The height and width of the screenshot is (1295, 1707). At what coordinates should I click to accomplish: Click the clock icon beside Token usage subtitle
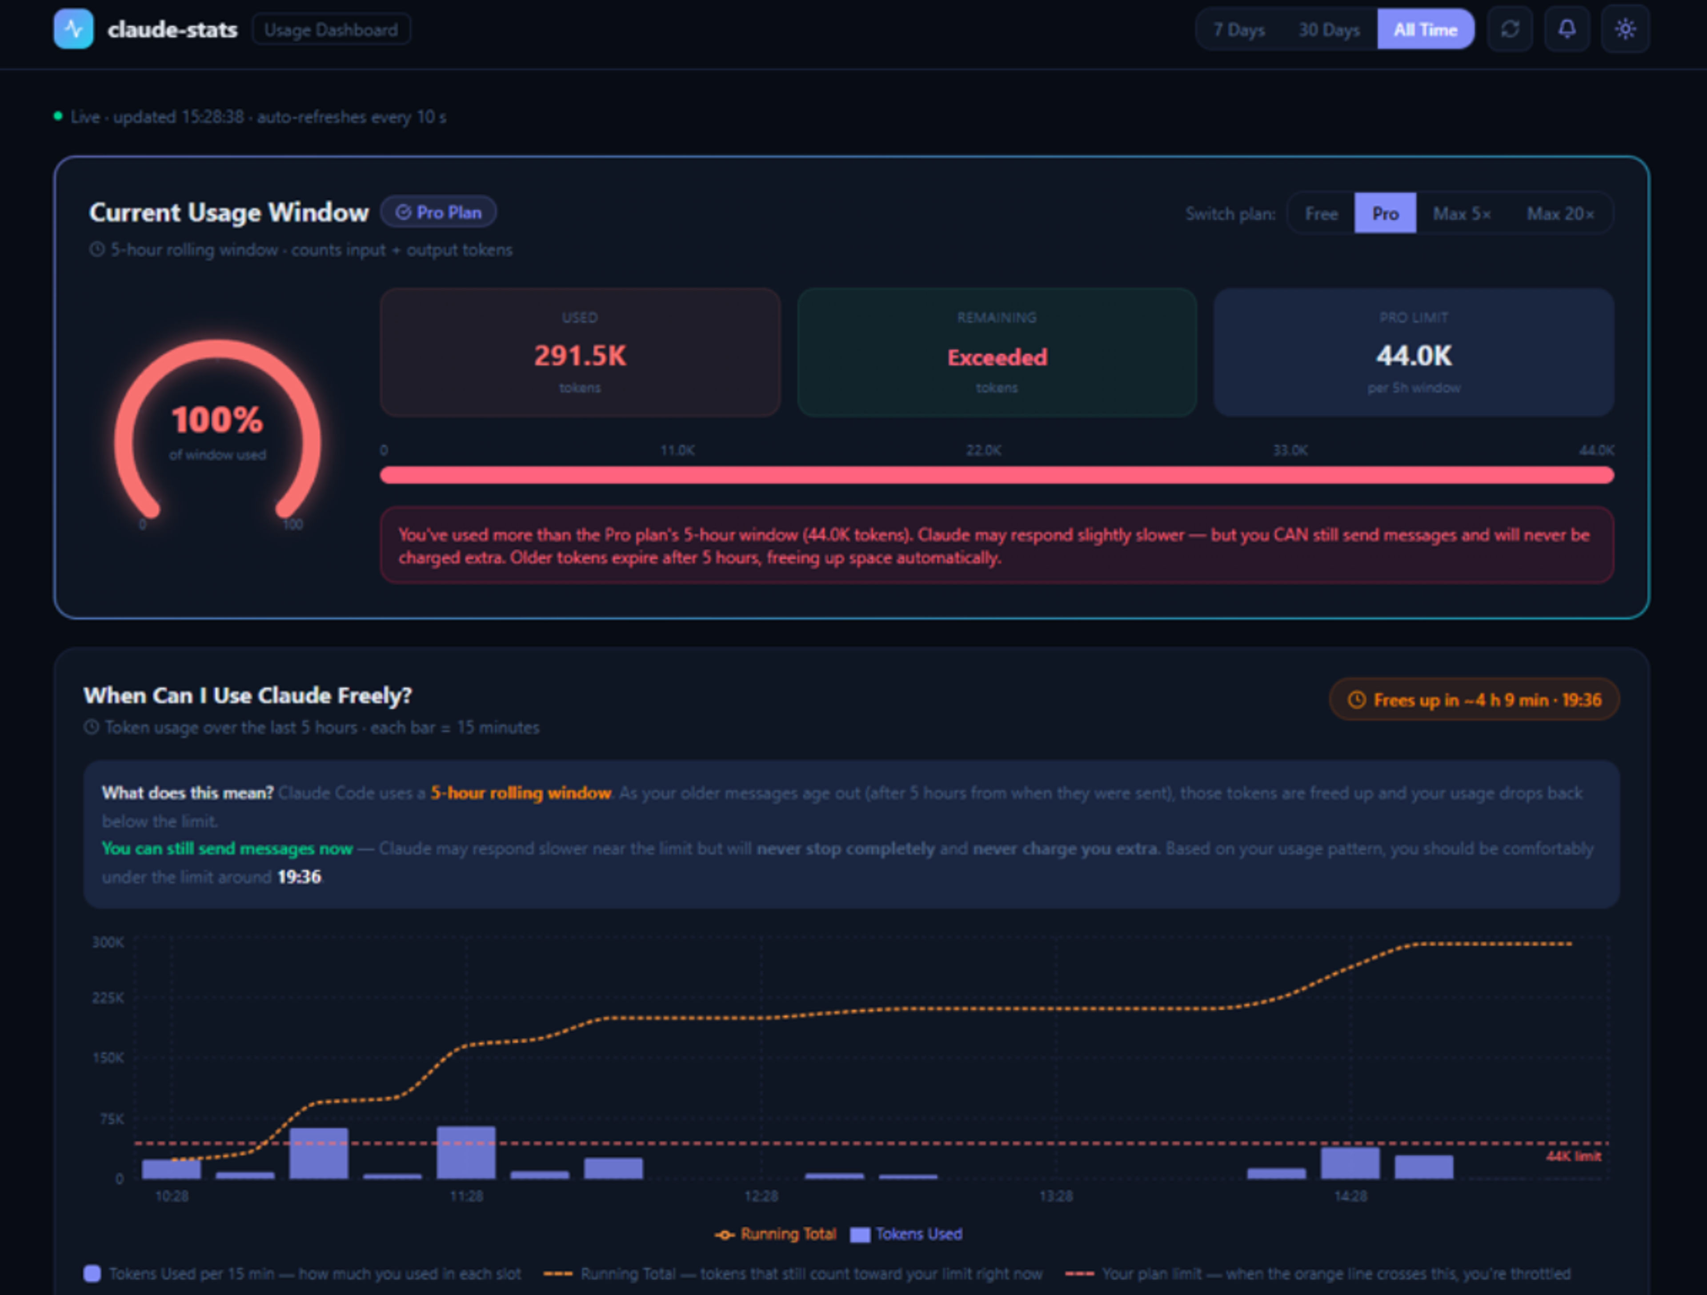click(91, 727)
